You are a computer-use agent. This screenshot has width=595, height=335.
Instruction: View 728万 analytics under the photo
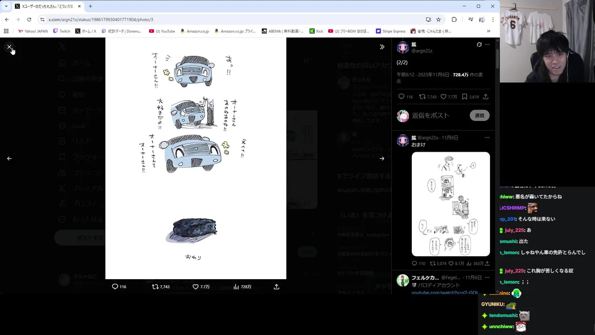(x=242, y=287)
